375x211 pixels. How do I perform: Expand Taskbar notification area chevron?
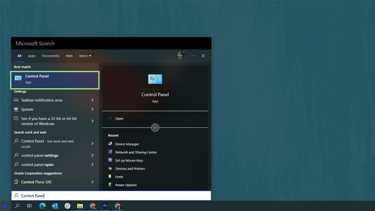tap(92, 100)
